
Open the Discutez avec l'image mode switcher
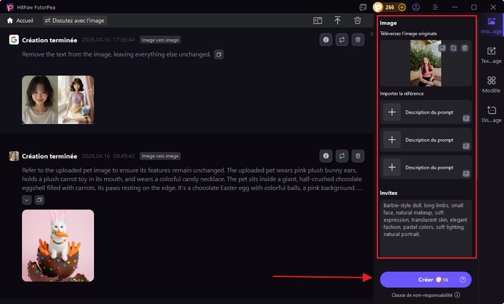[x=75, y=20]
